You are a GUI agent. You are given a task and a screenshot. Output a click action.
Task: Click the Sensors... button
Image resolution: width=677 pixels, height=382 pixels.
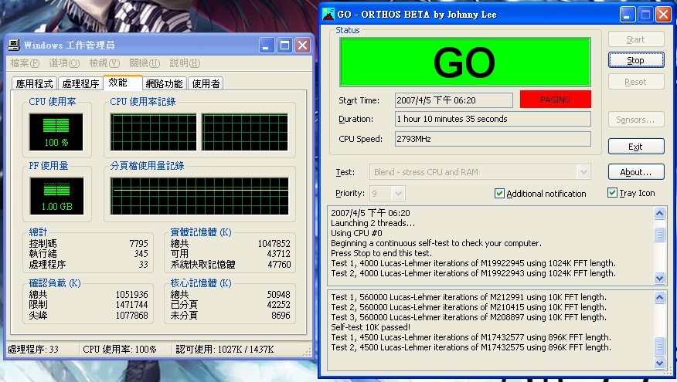click(636, 120)
